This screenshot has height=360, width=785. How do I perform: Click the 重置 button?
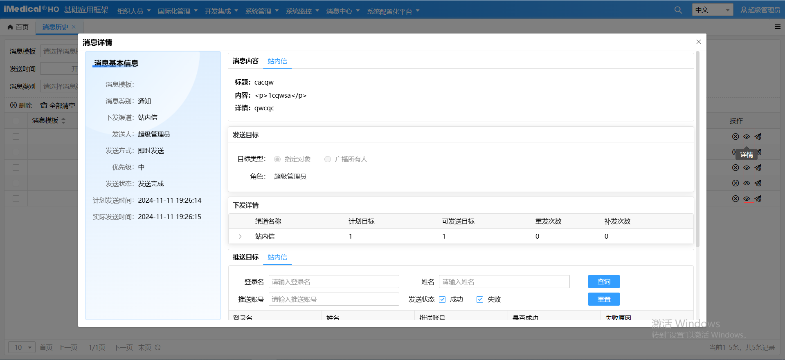point(603,299)
